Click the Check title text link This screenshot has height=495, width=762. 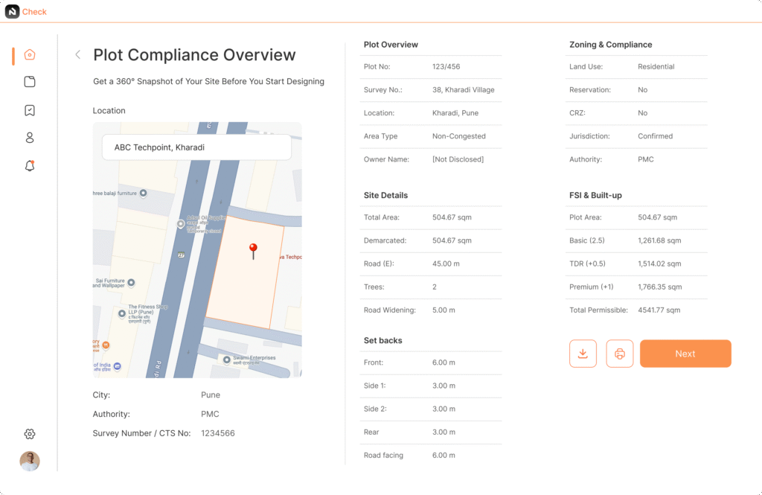34,12
